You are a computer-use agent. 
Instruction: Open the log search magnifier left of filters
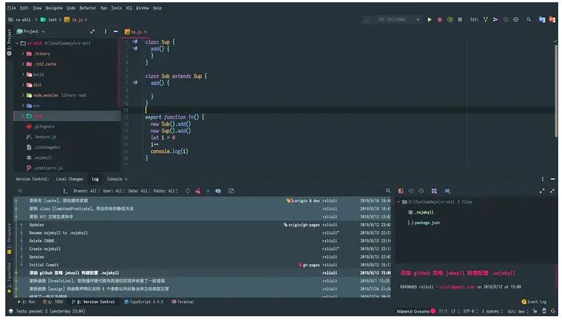[20, 191]
